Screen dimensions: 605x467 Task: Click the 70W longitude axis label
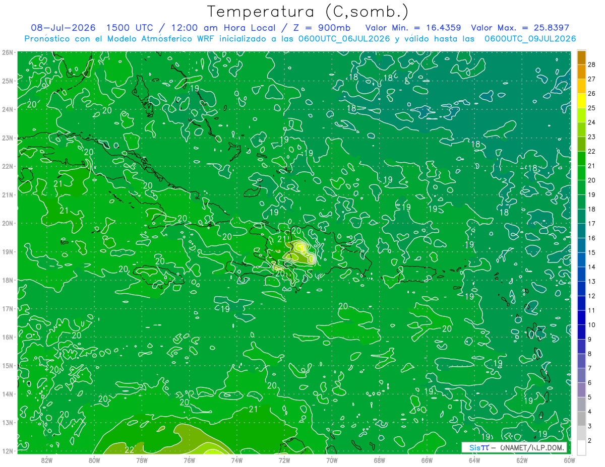coord(332,460)
